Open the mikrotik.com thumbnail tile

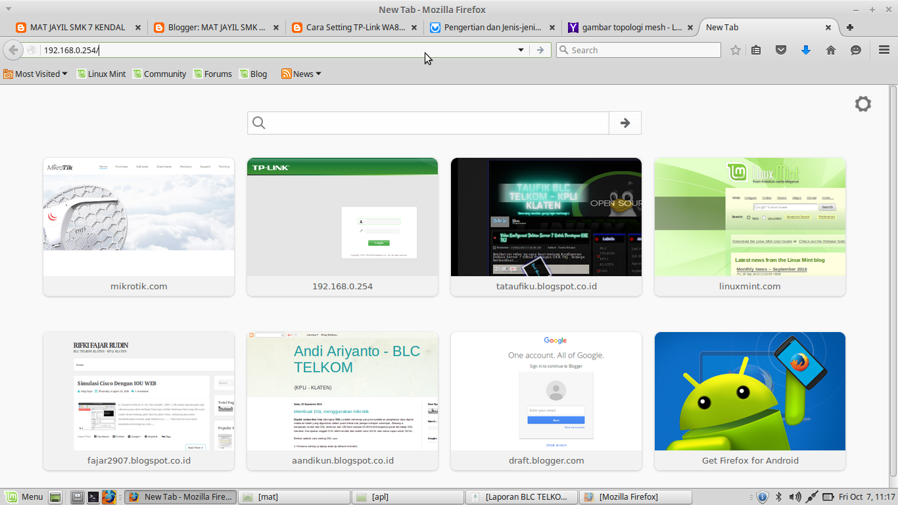tap(139, 227)
